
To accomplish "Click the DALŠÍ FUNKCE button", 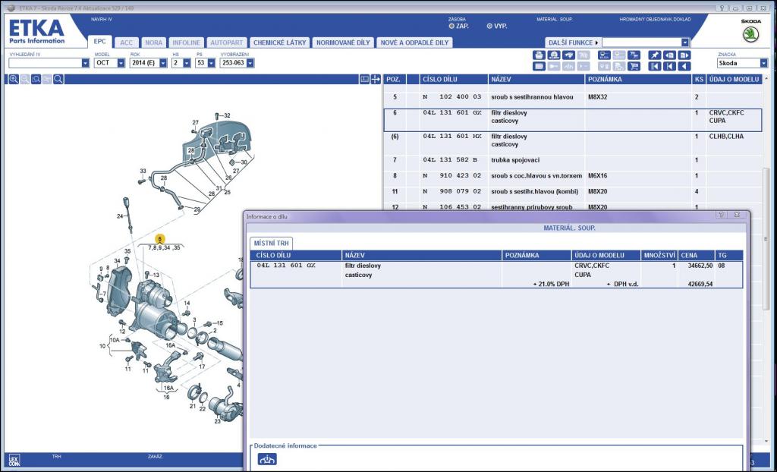I will pos(573,42).
